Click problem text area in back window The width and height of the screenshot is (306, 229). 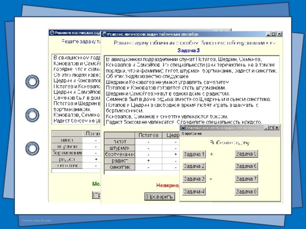click(76, 89)
